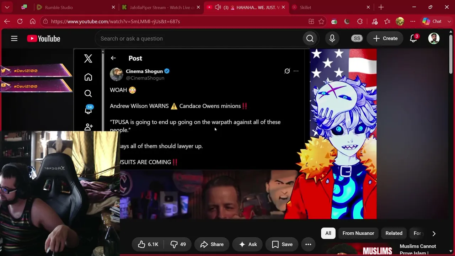This screenshot has height=256, width=455.
Task: Click the YouTube search magnifier button
Action: click(x=310, y=38)
